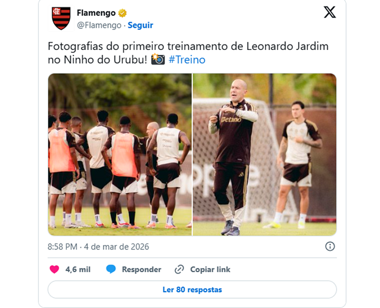The width and height of the screenshot is (380, 308).
Task: Click Responder to reply
Action: coord(142,269)
